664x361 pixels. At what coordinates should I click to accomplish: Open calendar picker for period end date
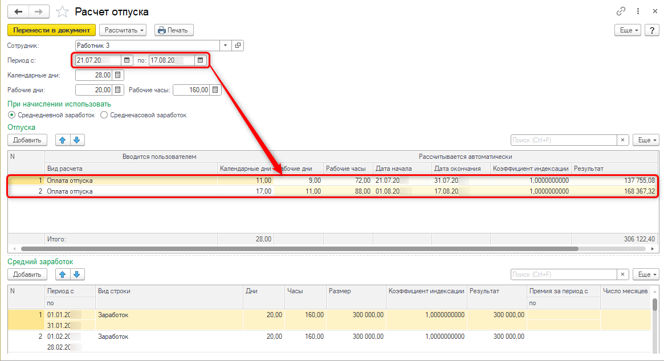(200, 60)
